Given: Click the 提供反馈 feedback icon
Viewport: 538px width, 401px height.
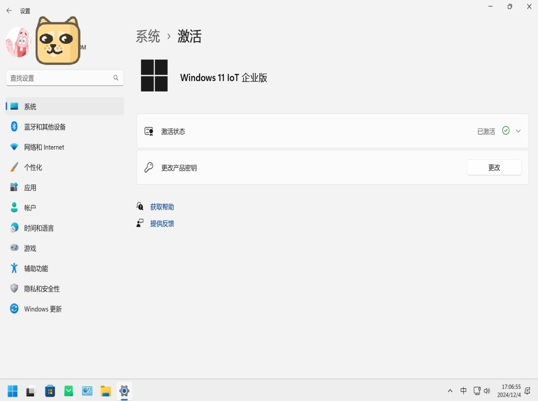Looking at the screenshot, I should tap(140, 223).
